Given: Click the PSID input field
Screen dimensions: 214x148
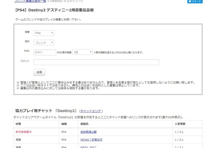Looking at the screenshot, I should point(45,53).
